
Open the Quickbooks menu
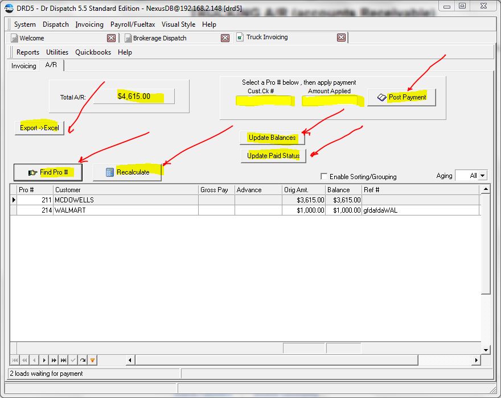[x=93, y=52]
